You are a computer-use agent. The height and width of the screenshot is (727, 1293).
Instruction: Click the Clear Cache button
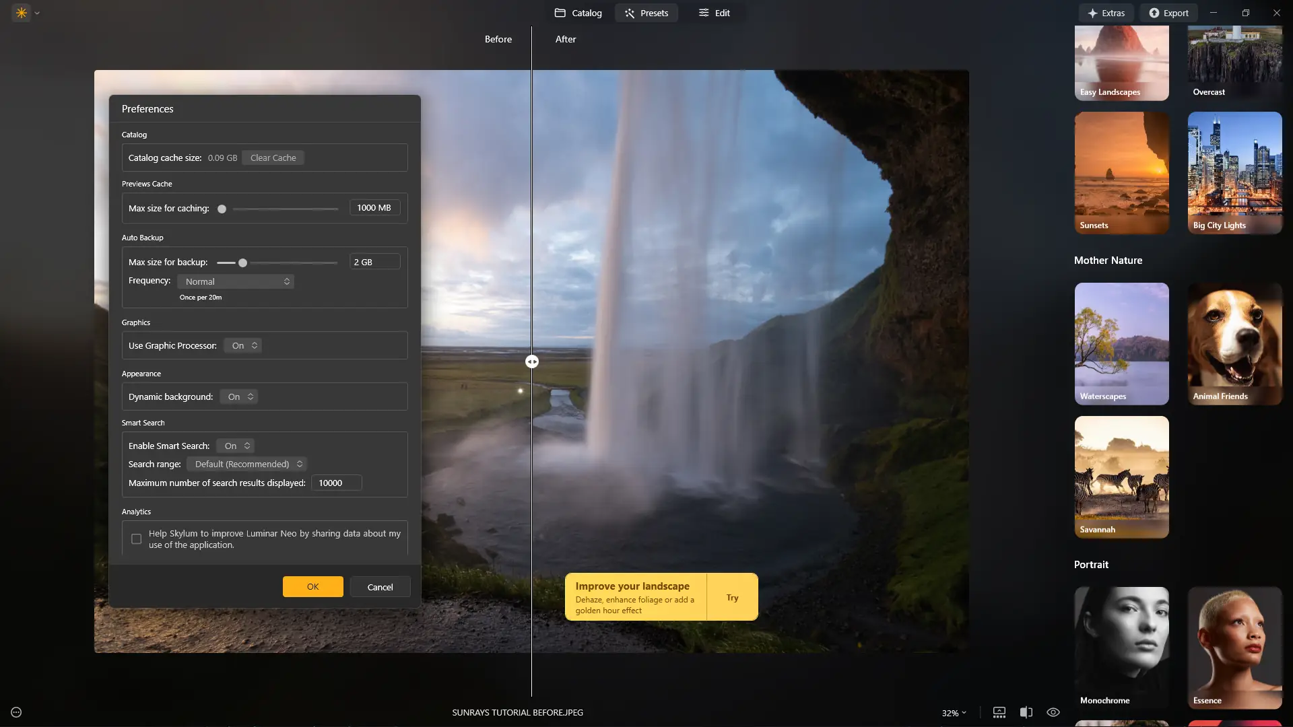click(273, 158)
